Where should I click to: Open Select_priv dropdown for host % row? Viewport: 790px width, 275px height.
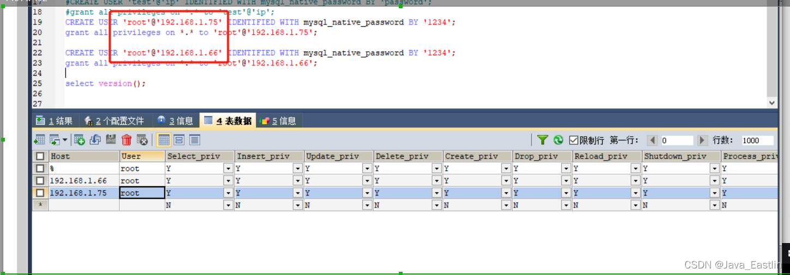tap(229, 169)
